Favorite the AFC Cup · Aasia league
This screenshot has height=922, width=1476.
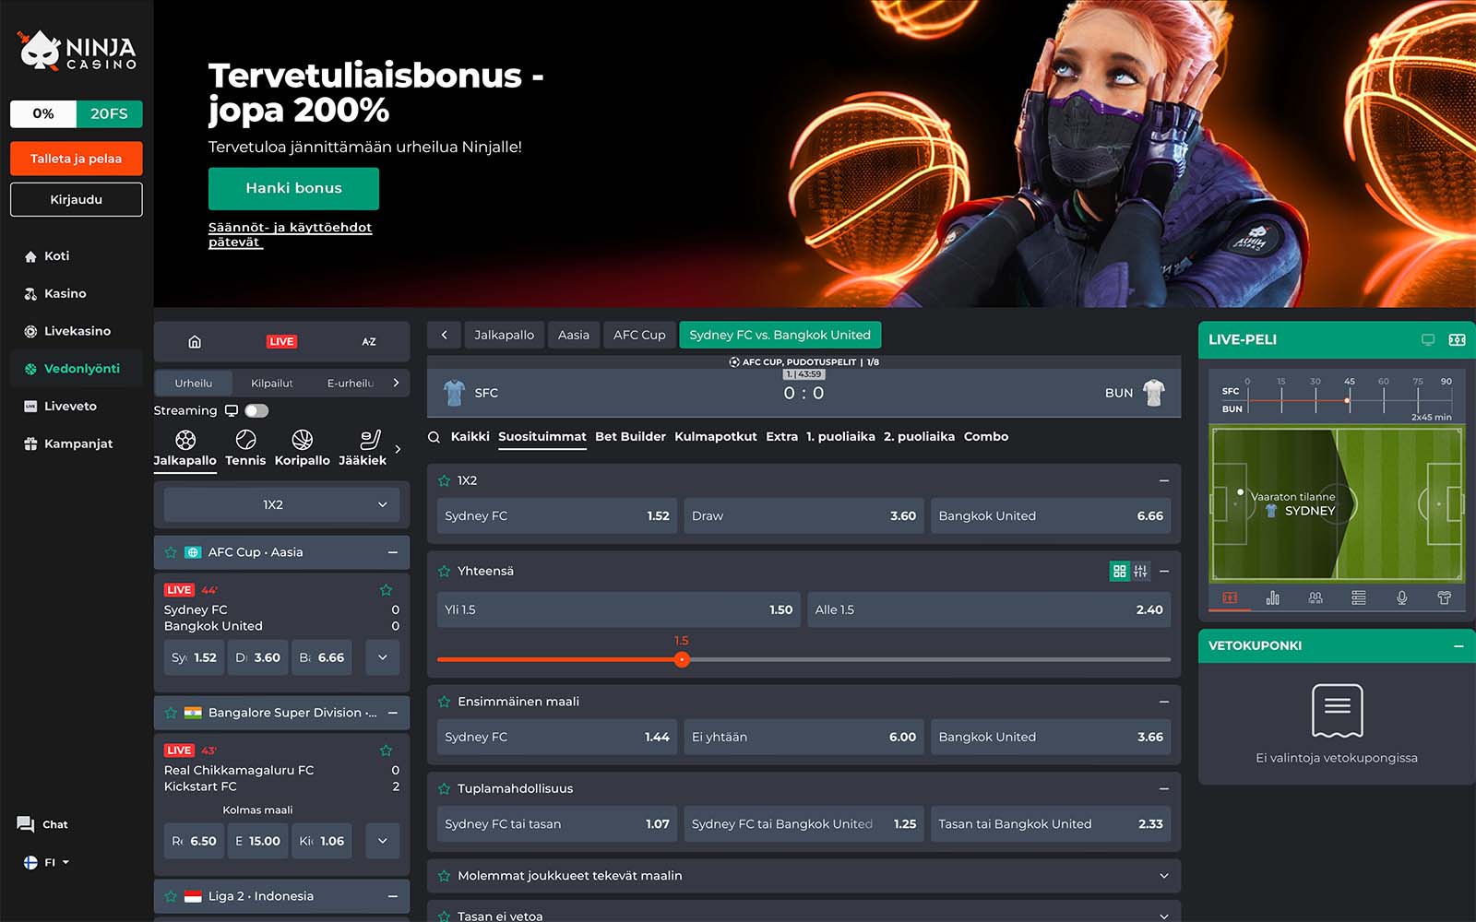171,552
